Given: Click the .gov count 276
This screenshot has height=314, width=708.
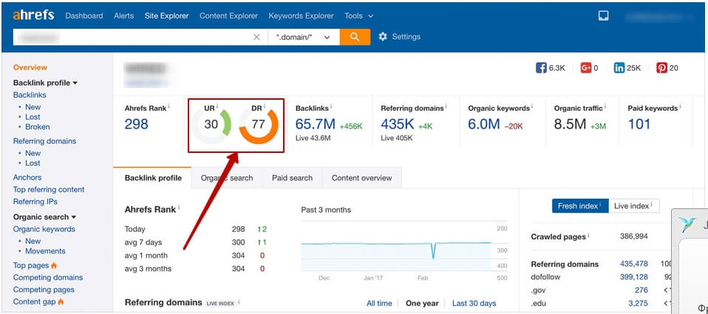Looking at the screenshot, I should pos(641,290).
